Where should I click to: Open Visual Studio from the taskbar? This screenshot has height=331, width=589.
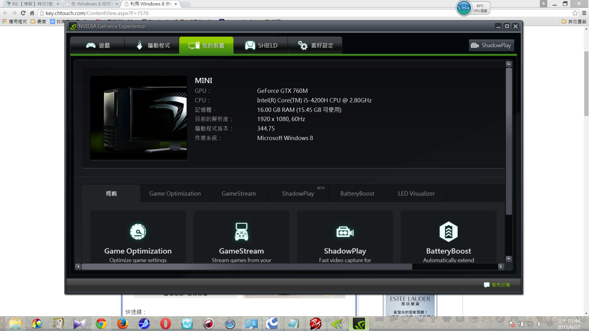point(80,323)
